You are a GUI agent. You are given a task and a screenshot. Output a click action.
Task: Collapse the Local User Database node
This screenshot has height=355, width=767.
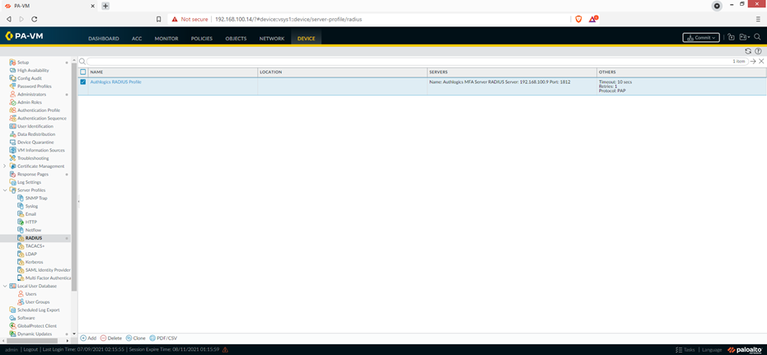(5, 286)
